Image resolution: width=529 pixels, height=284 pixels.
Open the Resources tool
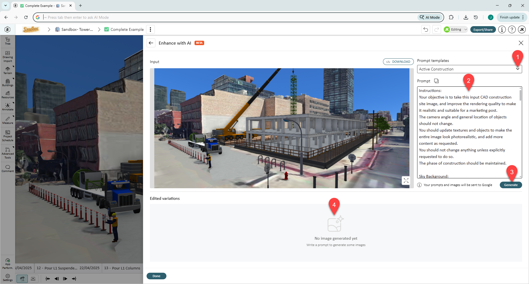point(8,95)
